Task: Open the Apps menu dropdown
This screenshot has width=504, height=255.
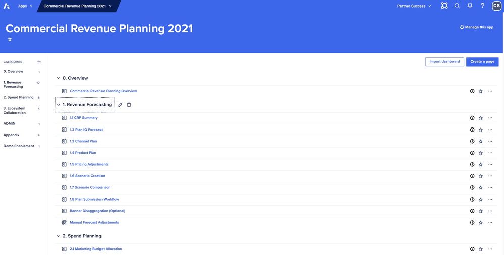Action: [x=25, y=6]
